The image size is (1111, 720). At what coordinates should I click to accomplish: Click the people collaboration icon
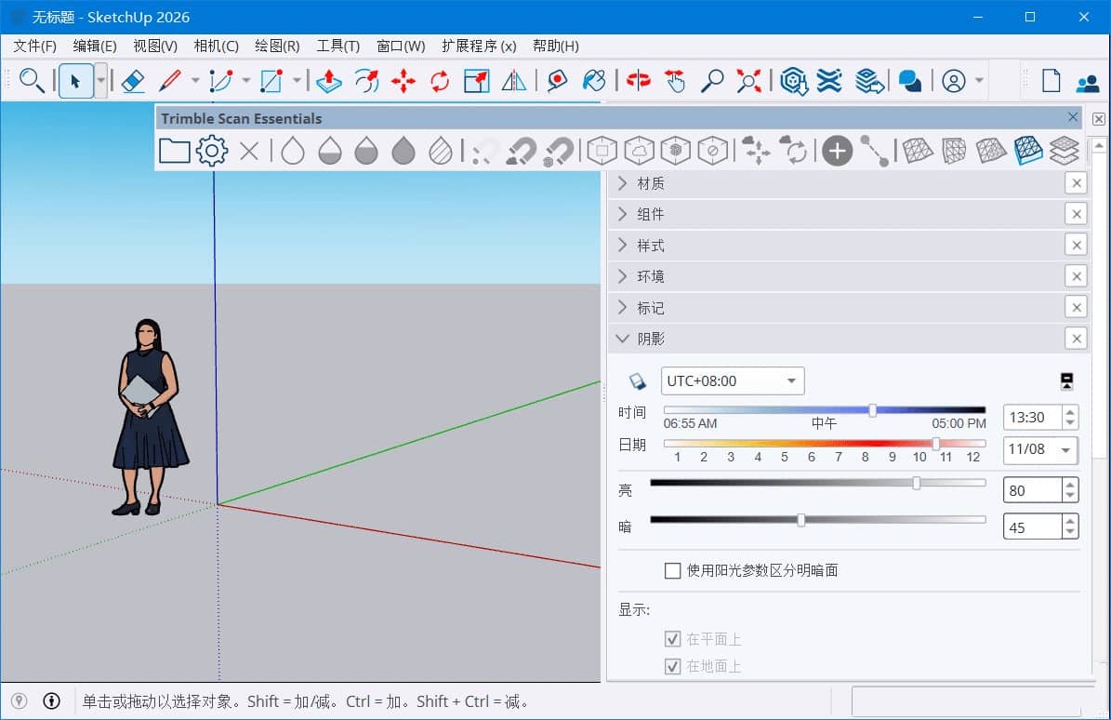(x=1088, y=84)
